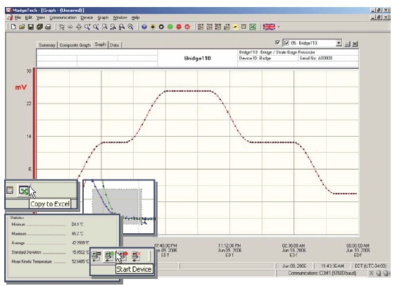Switch to the Composite Graph tab
397x286 pixels.
(x=75, y=45)
